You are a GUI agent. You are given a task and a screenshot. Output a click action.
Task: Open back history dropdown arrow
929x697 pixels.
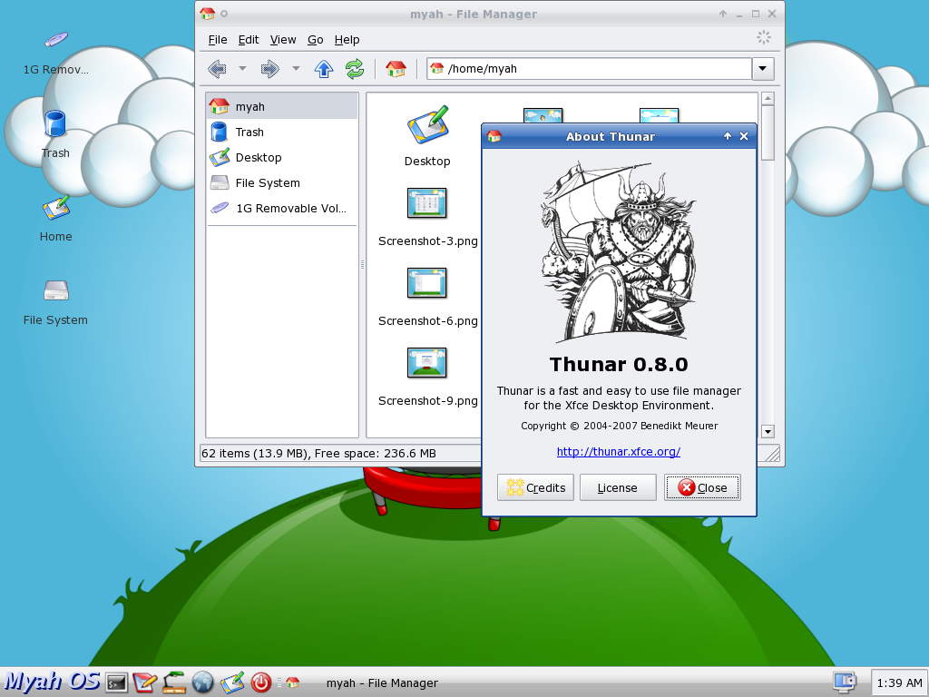[x=242, y=69]
